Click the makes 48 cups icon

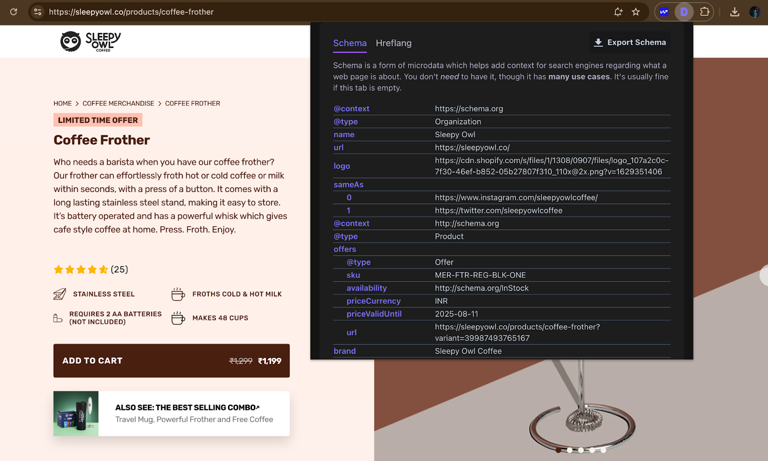point(178,318)
